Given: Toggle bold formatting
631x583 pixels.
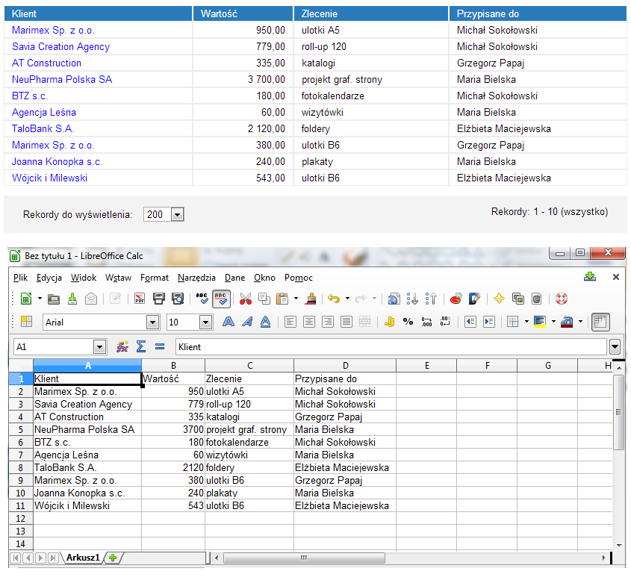Looking at the screenshot, I should click(x=229, y=322).
